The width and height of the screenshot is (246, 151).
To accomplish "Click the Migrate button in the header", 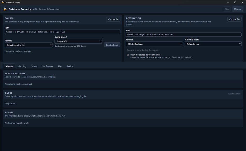I will (237, 9).
